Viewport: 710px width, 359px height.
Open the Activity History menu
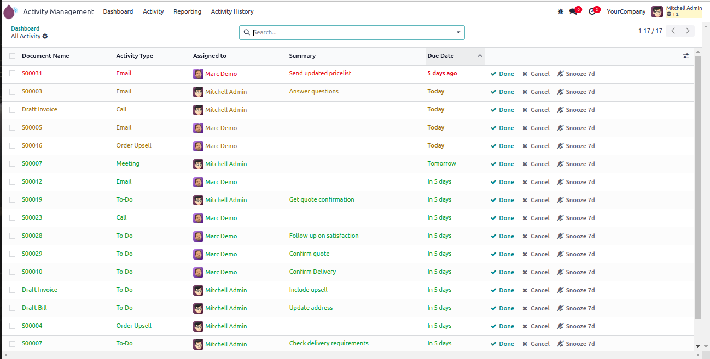(232, 11)
